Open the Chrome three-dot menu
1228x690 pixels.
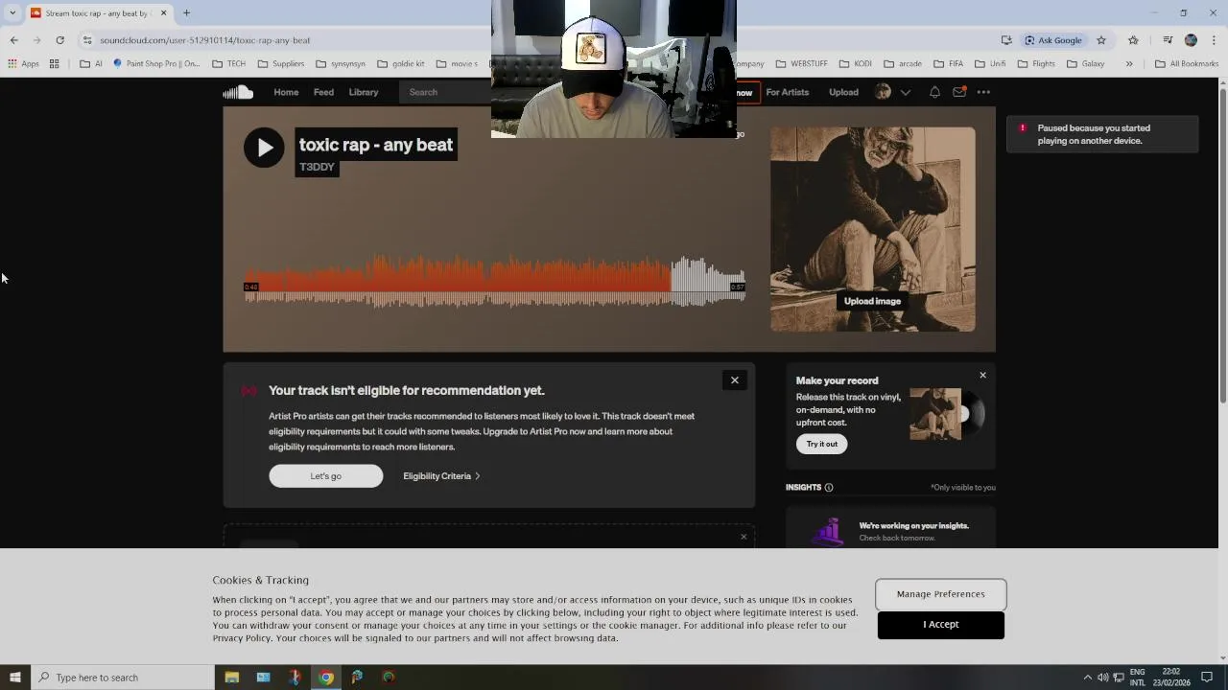click(x=1214, y=40)
